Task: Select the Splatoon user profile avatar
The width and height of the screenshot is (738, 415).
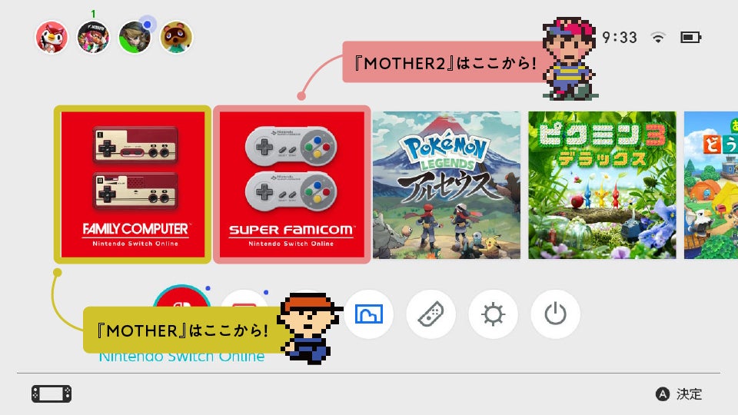Action: tap(93, 37)
